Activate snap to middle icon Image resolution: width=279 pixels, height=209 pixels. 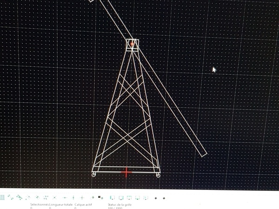tap(36, 198)
